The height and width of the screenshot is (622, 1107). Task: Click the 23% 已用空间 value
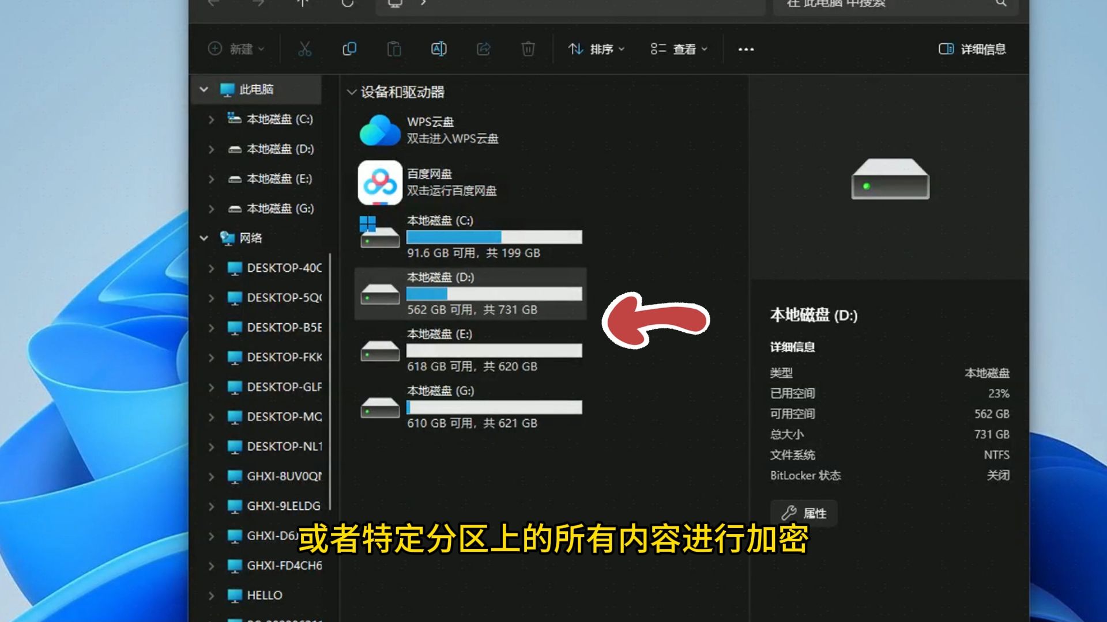999,393
